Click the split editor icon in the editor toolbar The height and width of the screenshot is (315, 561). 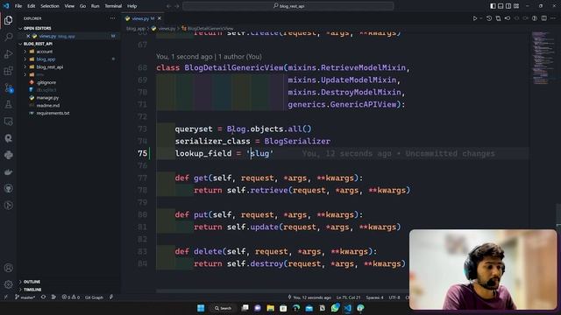[543, 18]
